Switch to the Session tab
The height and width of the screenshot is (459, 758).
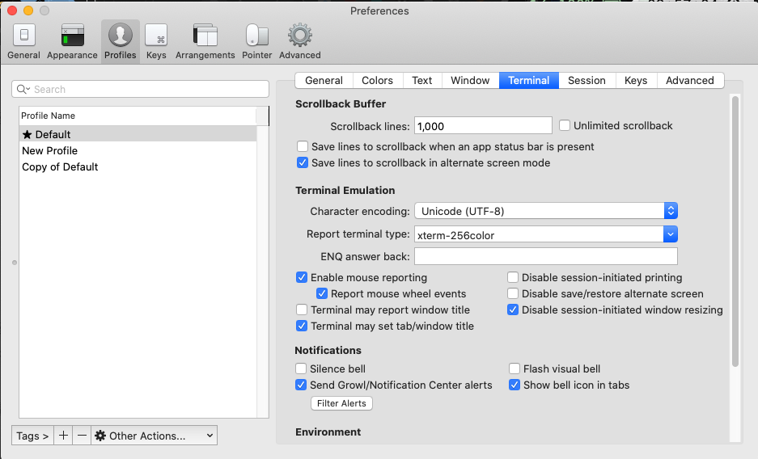click(586, 80)
